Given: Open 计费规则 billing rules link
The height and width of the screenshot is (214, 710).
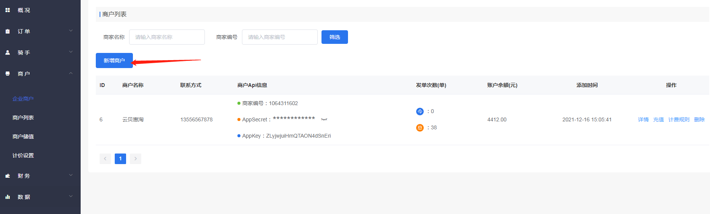Looking at the screenshot, I should tap(679, 119).
